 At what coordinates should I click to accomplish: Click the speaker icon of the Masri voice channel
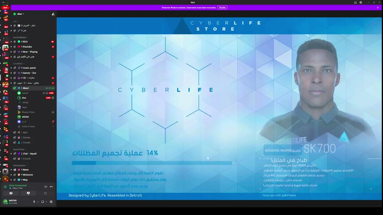pos(15,88)
